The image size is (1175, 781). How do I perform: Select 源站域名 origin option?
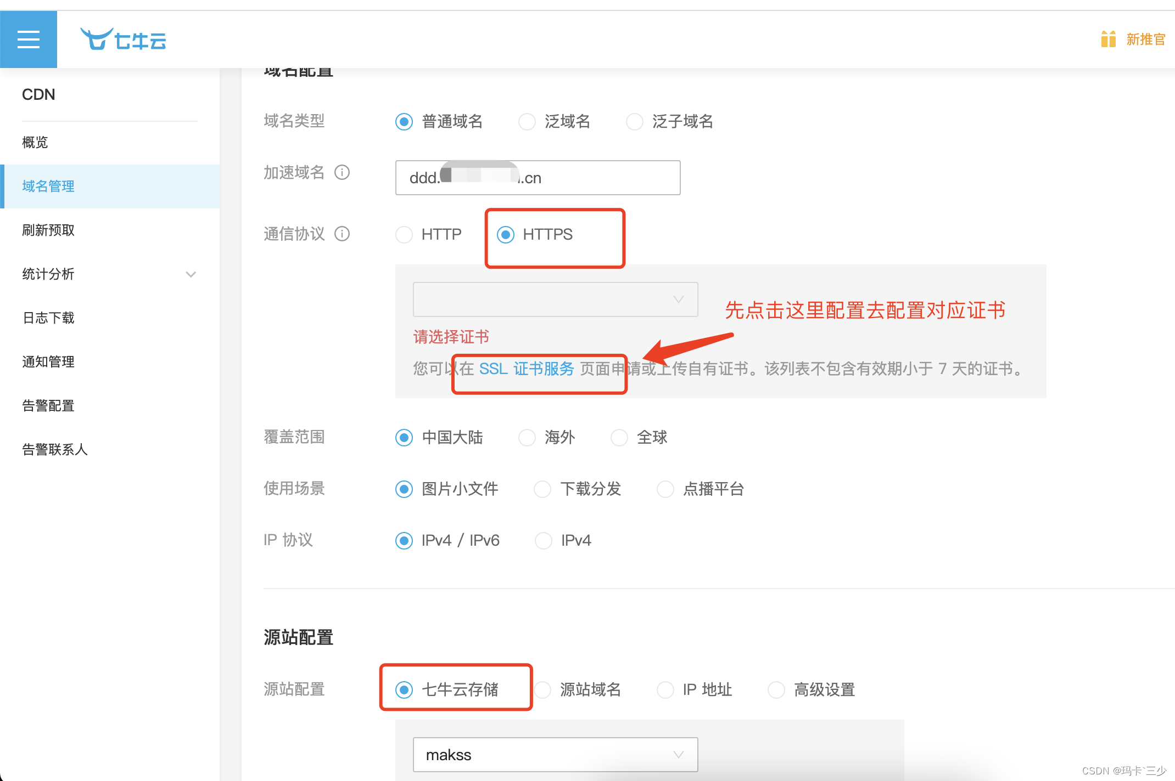click(542, 690)
